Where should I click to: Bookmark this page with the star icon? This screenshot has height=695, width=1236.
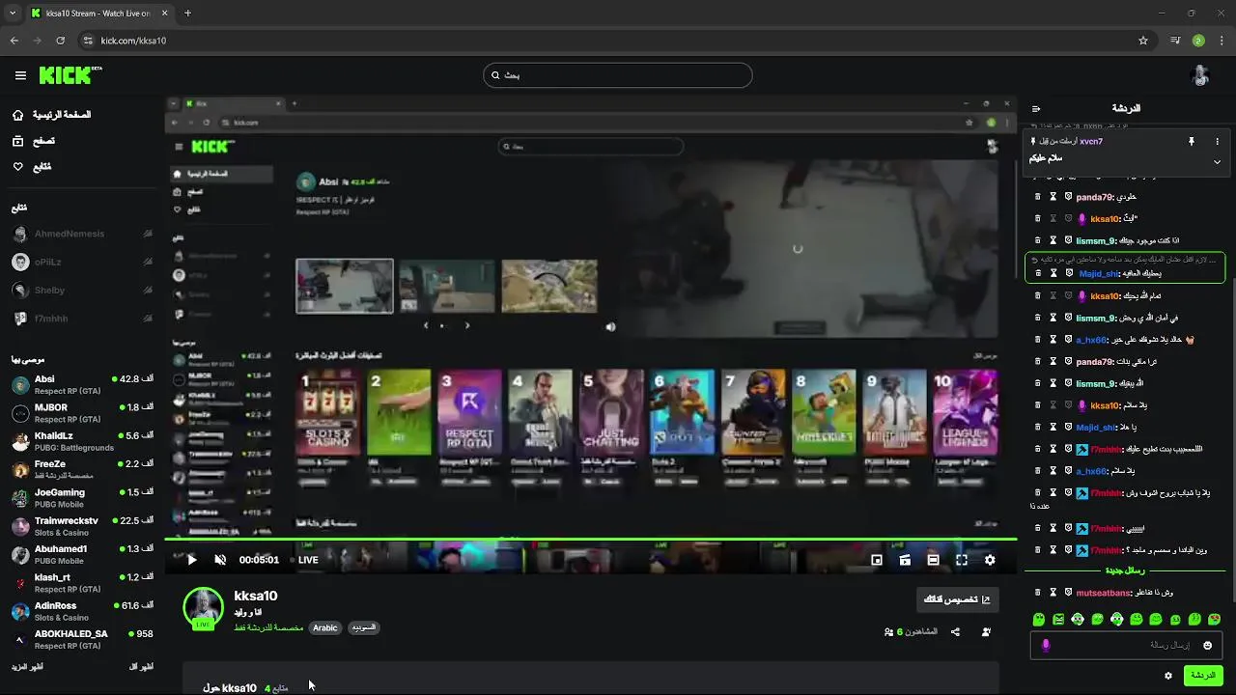[1143, 41]
